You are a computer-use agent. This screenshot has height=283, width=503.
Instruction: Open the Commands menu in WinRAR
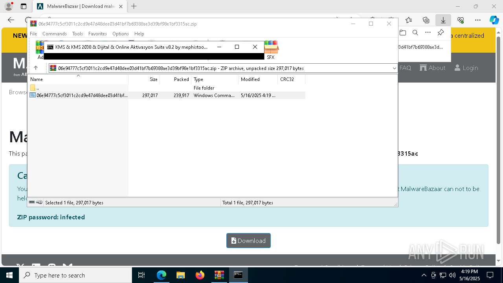pos(55,34)
